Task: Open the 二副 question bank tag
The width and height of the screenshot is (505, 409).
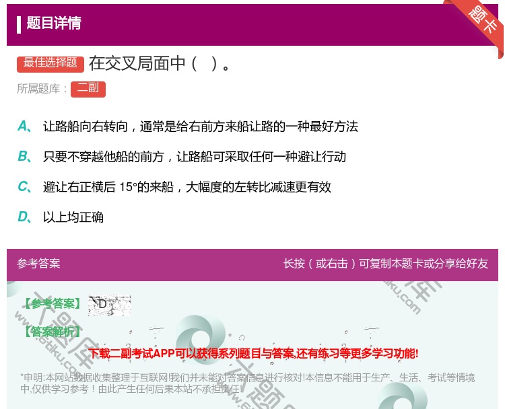Action: pyautogui.click(x=88, y=89)
